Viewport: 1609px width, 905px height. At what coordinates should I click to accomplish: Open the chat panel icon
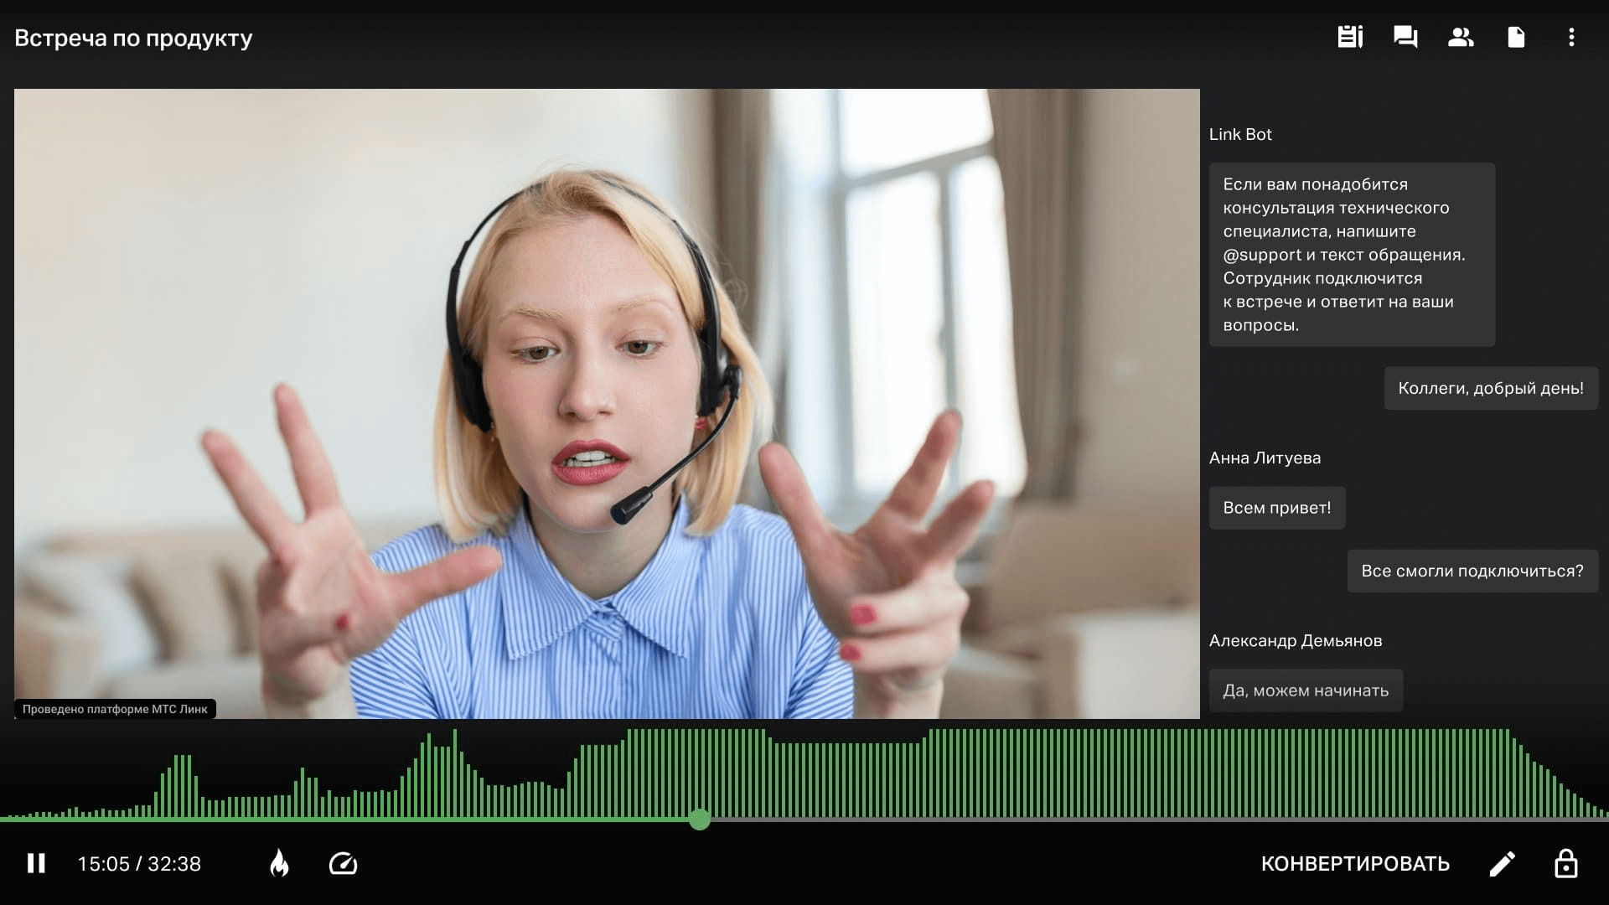click(x=1405, y=37)
